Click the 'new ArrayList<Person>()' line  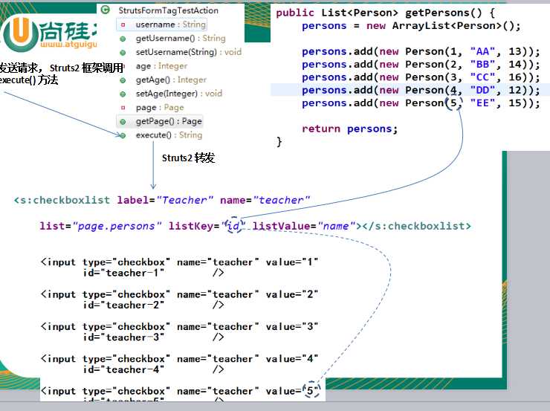(x=411, y=26)
